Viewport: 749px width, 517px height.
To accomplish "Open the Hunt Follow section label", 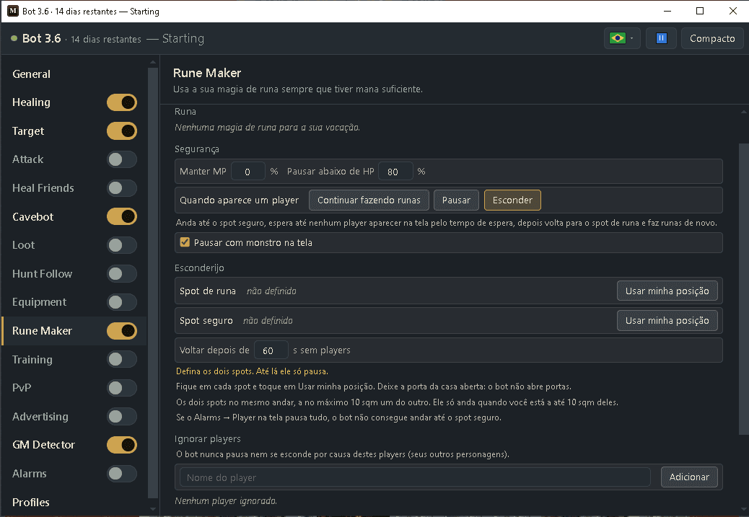I will point(42,273).
